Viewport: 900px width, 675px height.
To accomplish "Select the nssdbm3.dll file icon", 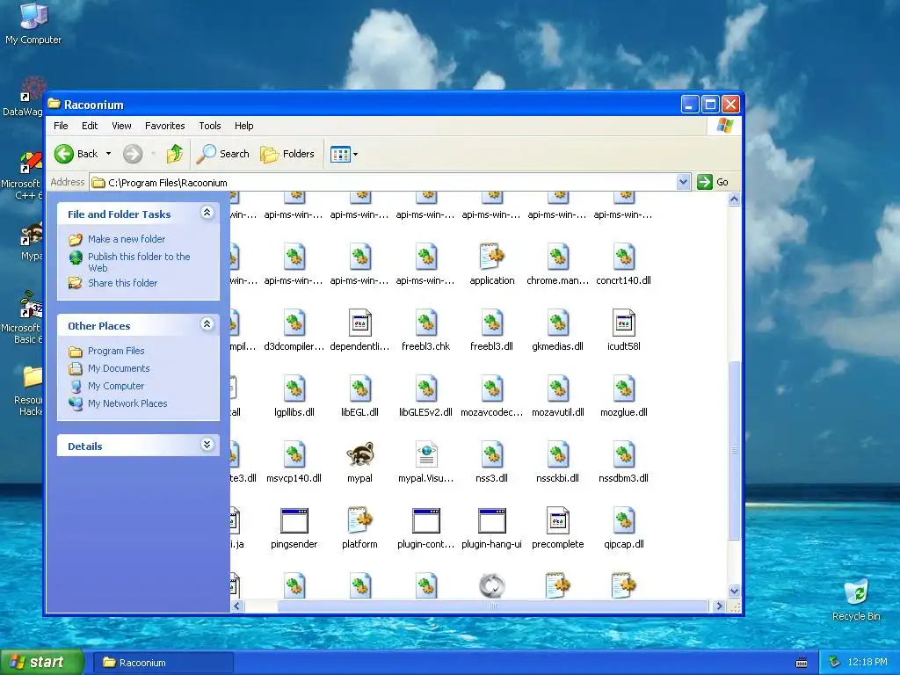I will point(624,454).
